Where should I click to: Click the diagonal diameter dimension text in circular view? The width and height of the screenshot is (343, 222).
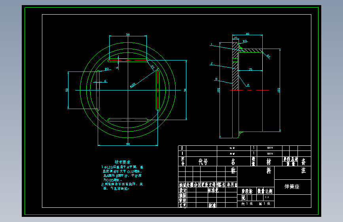pos(133,85)
